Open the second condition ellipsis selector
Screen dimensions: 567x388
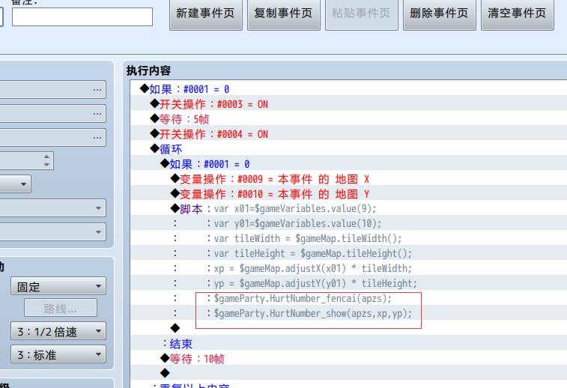(97, 114)
